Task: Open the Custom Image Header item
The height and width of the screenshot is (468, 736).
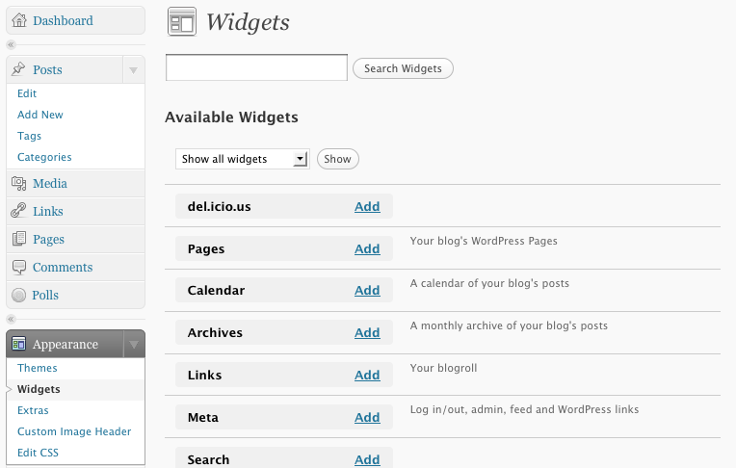Action: (x=74, y=431)
